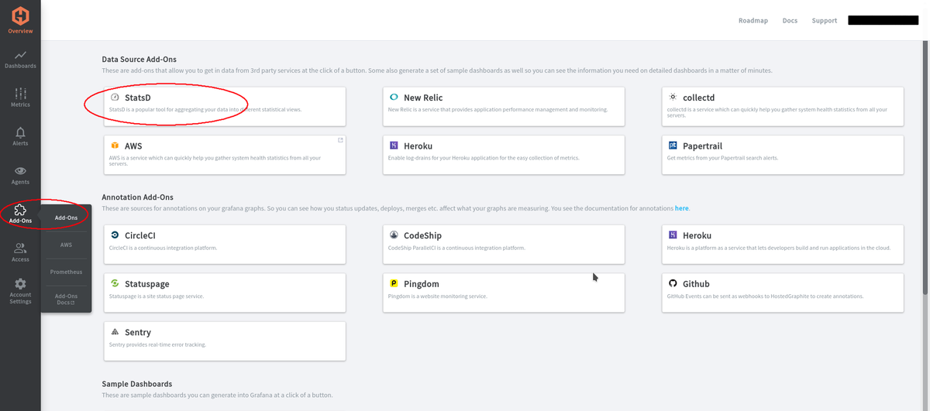Click the Github octocat icon
Viewport: 930px width, 411px height.
[673, 283]
